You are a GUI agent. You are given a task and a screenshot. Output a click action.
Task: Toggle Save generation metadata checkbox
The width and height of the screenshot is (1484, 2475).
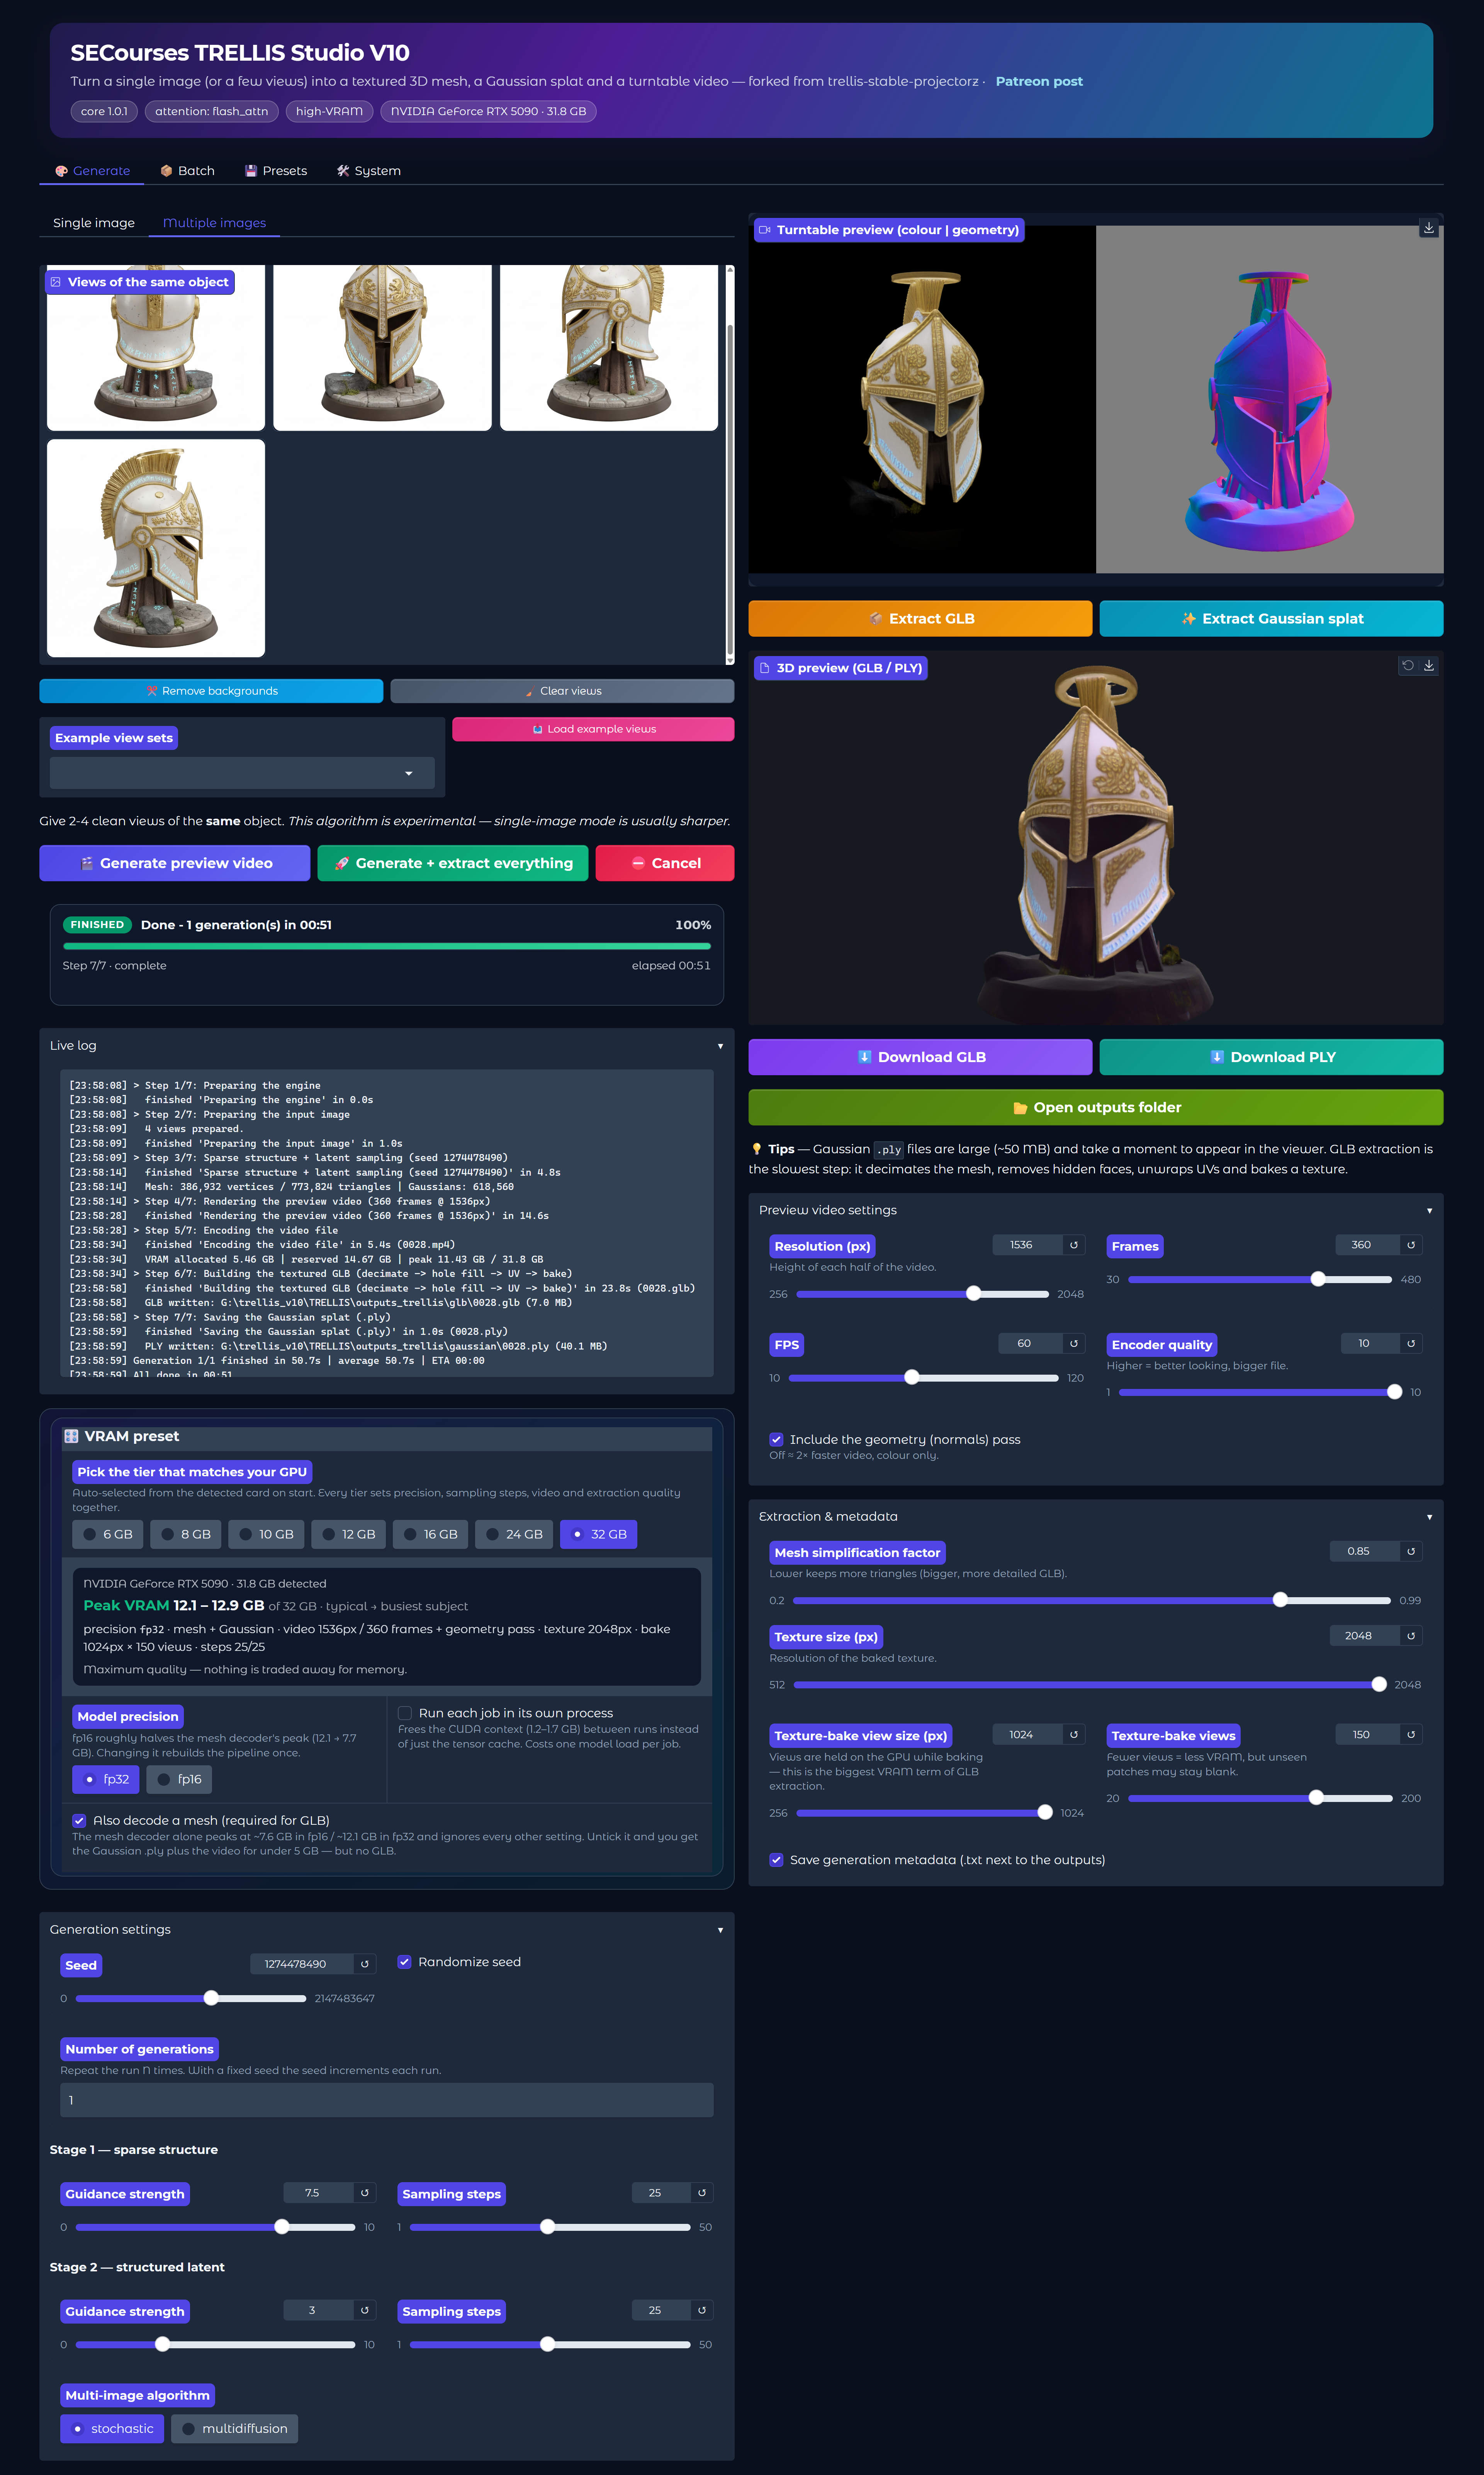pos(776,1860)
